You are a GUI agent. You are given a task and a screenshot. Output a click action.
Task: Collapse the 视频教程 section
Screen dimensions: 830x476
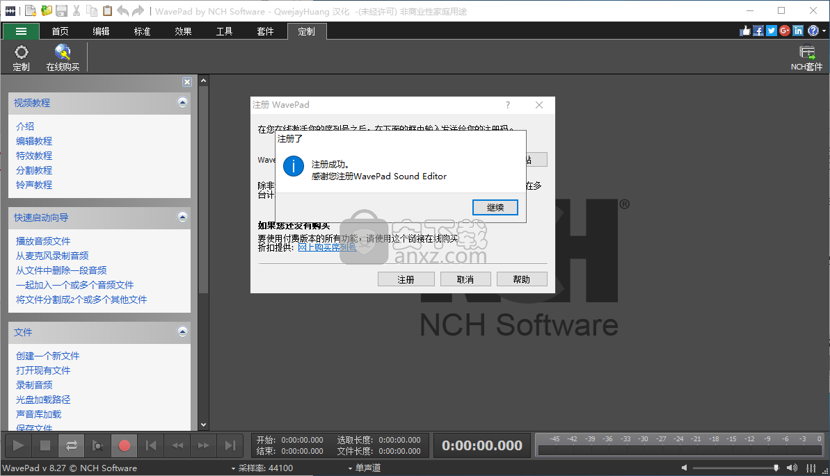pos(182,103)
